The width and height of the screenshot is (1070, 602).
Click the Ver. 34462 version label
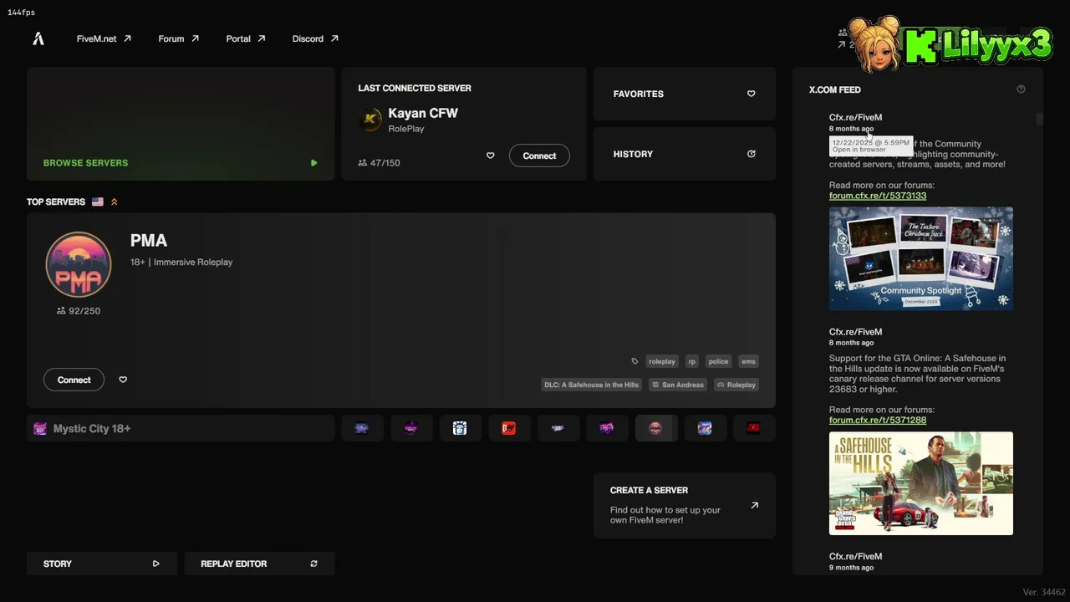pyautogui.click(x=1044, y=593)
